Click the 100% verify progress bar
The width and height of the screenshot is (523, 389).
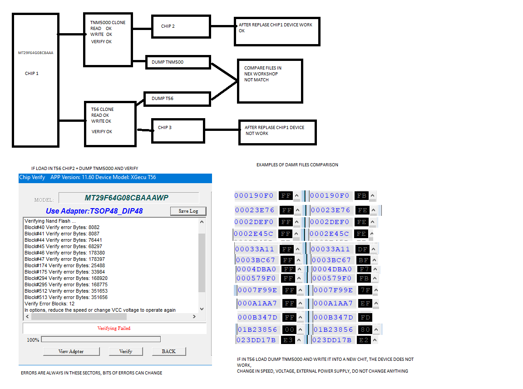click(101, 339)
